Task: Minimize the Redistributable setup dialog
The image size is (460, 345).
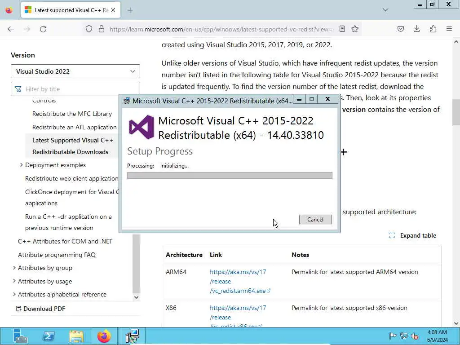Action: (299, 99)
